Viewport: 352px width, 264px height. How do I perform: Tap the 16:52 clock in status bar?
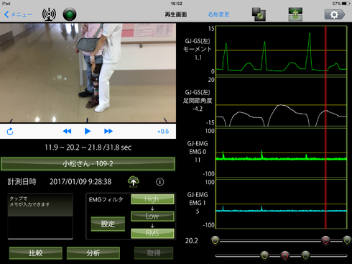pyautogui.click(x=177, y=4)
